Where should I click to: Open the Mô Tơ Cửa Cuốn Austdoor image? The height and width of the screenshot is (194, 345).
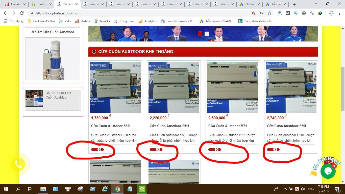[53, 59]
